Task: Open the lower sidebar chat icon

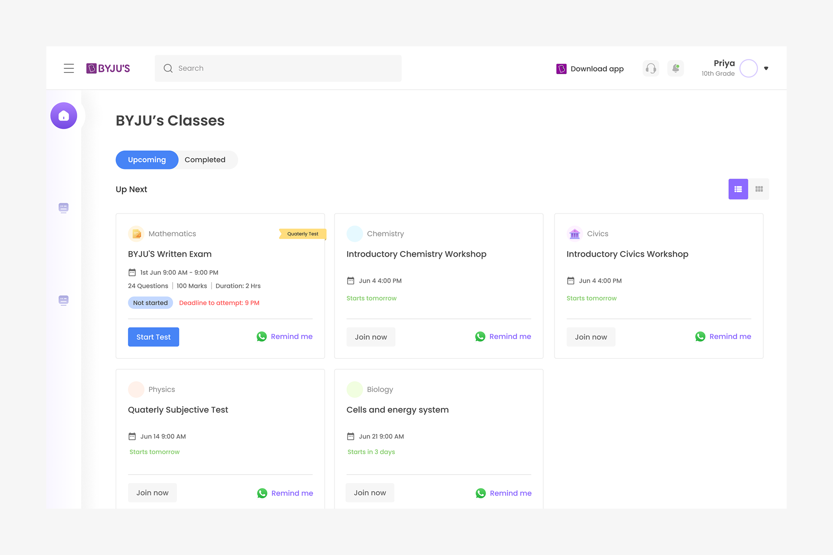Action: [63, 300]
